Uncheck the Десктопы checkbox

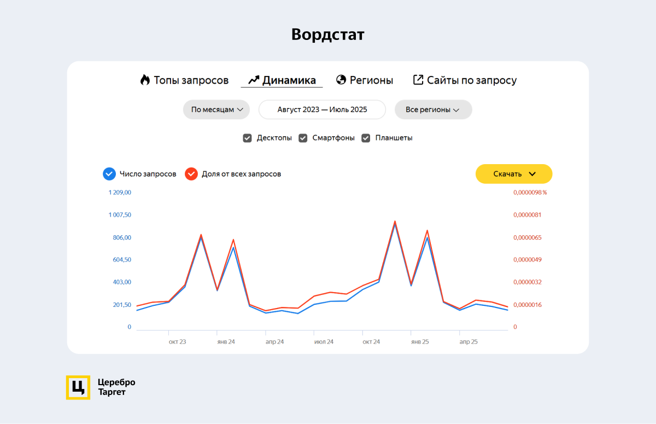(x=247, y=138)
